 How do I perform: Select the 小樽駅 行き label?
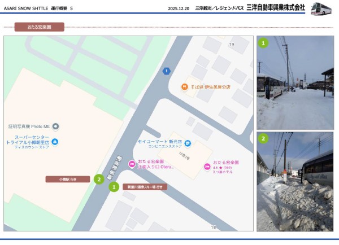click(x=68, y=179)
